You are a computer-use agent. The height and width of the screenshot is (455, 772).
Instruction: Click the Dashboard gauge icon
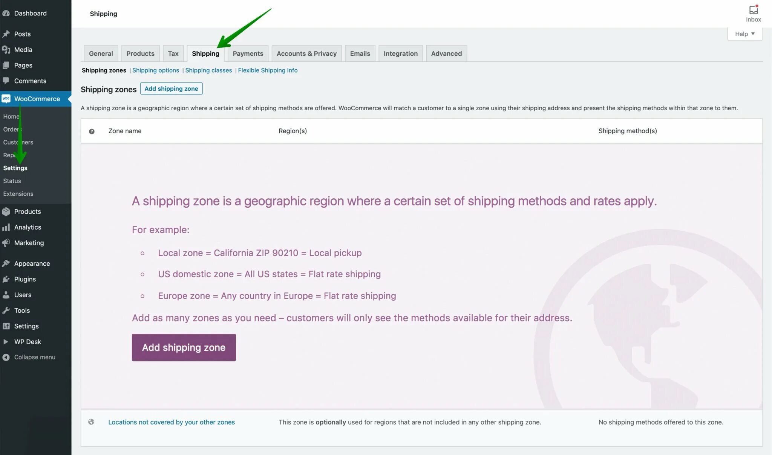[6, 13]
